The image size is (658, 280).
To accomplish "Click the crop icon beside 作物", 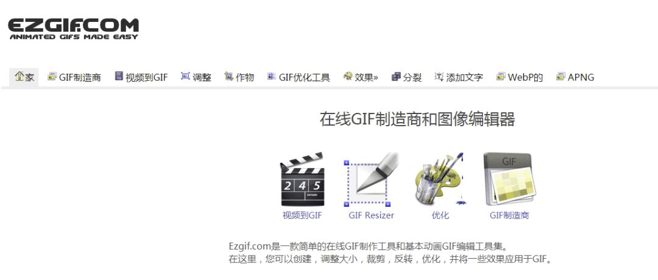I will (228, 76).
